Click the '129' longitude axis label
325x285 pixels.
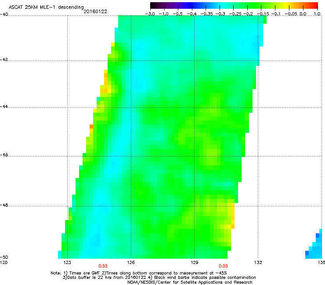[194, 263]
